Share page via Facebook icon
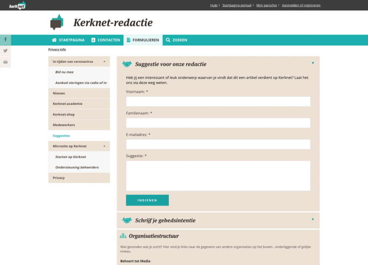Image resolution: width=368 pixels, height=265 pixels. click(5, 40)
